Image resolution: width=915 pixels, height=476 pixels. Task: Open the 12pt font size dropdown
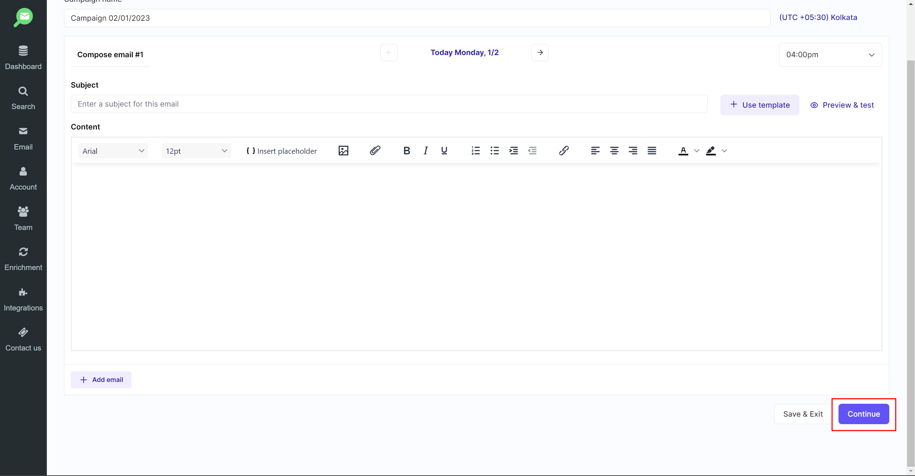point(196,151)
